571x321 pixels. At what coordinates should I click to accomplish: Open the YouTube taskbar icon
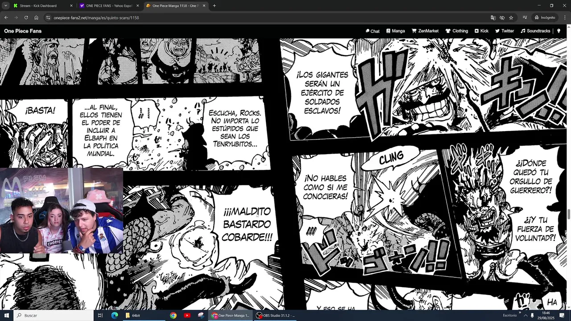pyautogui.click(x=187, y=315)
